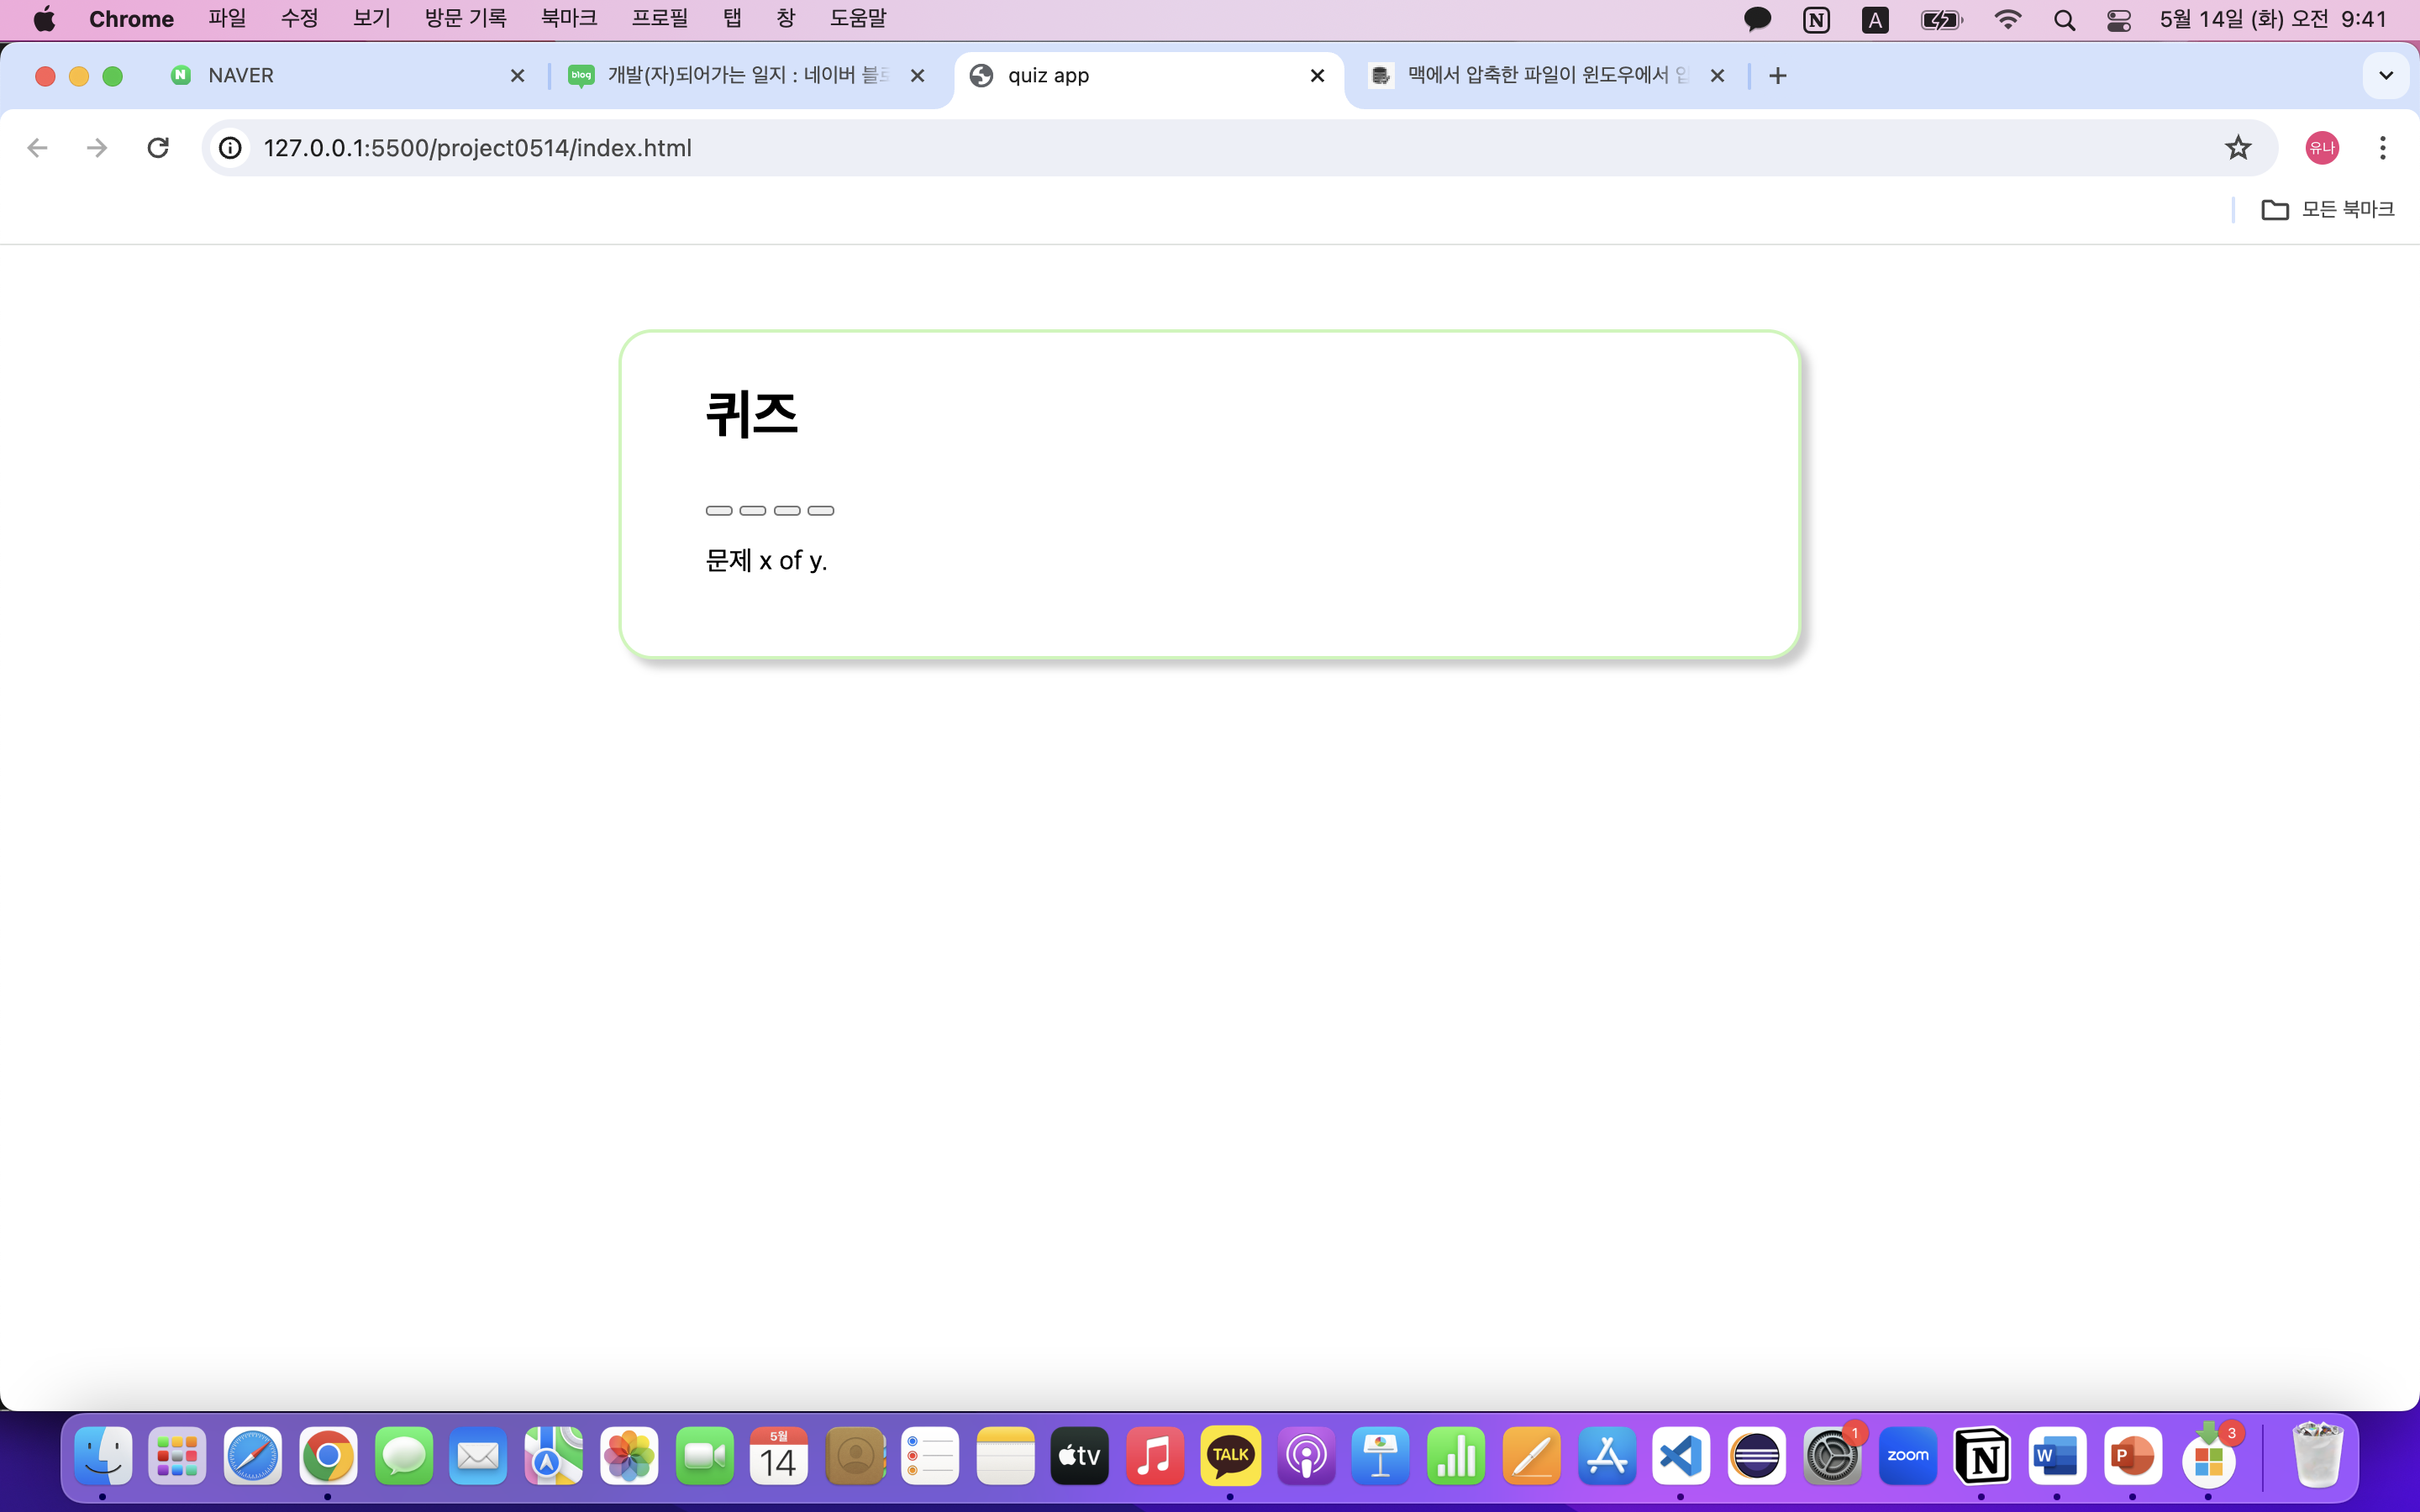Image resolution: width=2420 pixels, height=1512 pixels.
Task: Open the 보기 menu in menu bar
Action: coord(371,19)
